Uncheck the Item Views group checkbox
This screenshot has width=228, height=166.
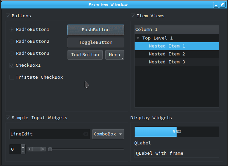[x=133, y=16]
